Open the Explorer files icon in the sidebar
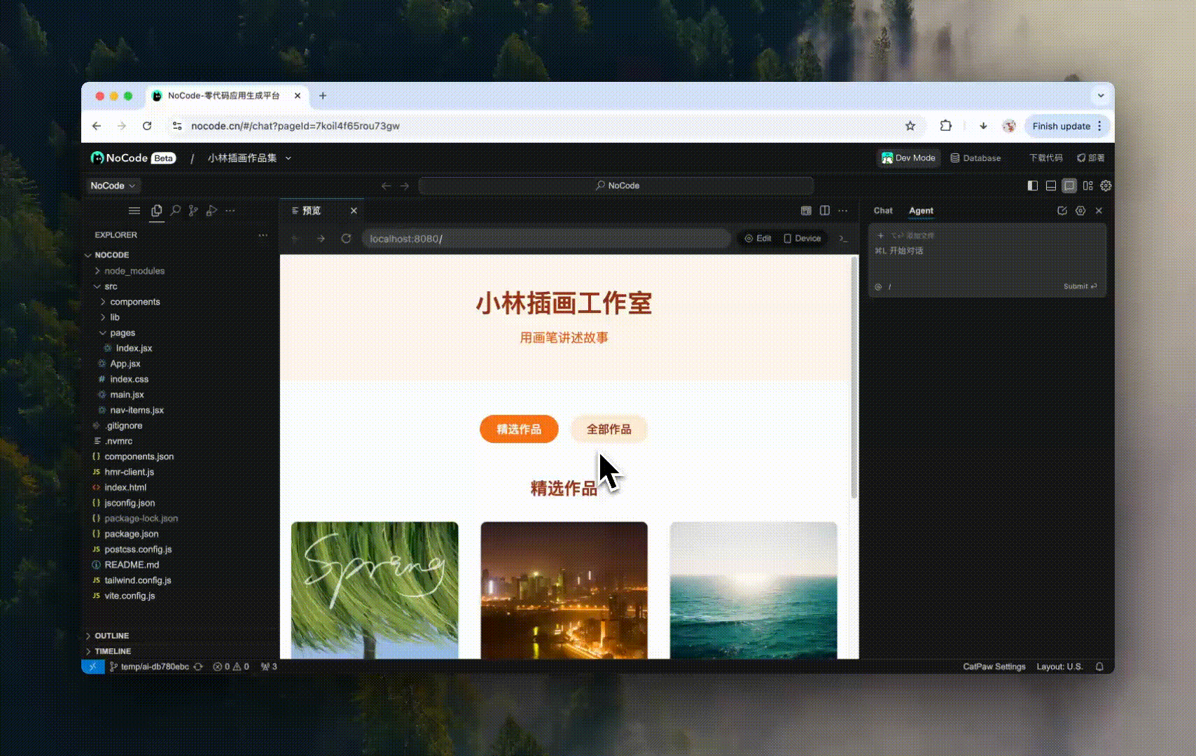Image resolution: width=1196 pixels, height=756 pixels. pyautogui.click(x=157, y=211)
